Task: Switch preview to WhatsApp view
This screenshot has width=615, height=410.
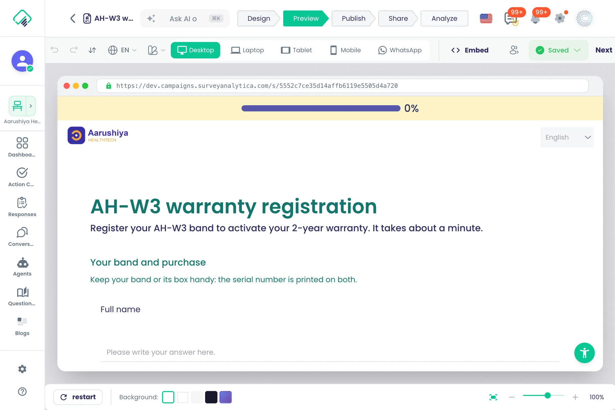Action: coord(400,50)
